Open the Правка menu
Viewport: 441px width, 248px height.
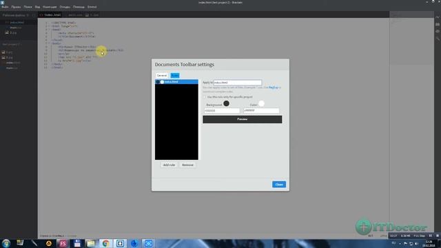click(16, 7)
